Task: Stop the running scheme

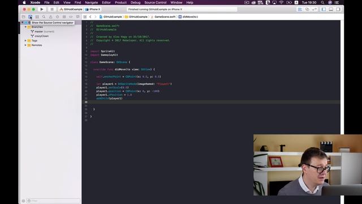Action: tap(52, 9)
